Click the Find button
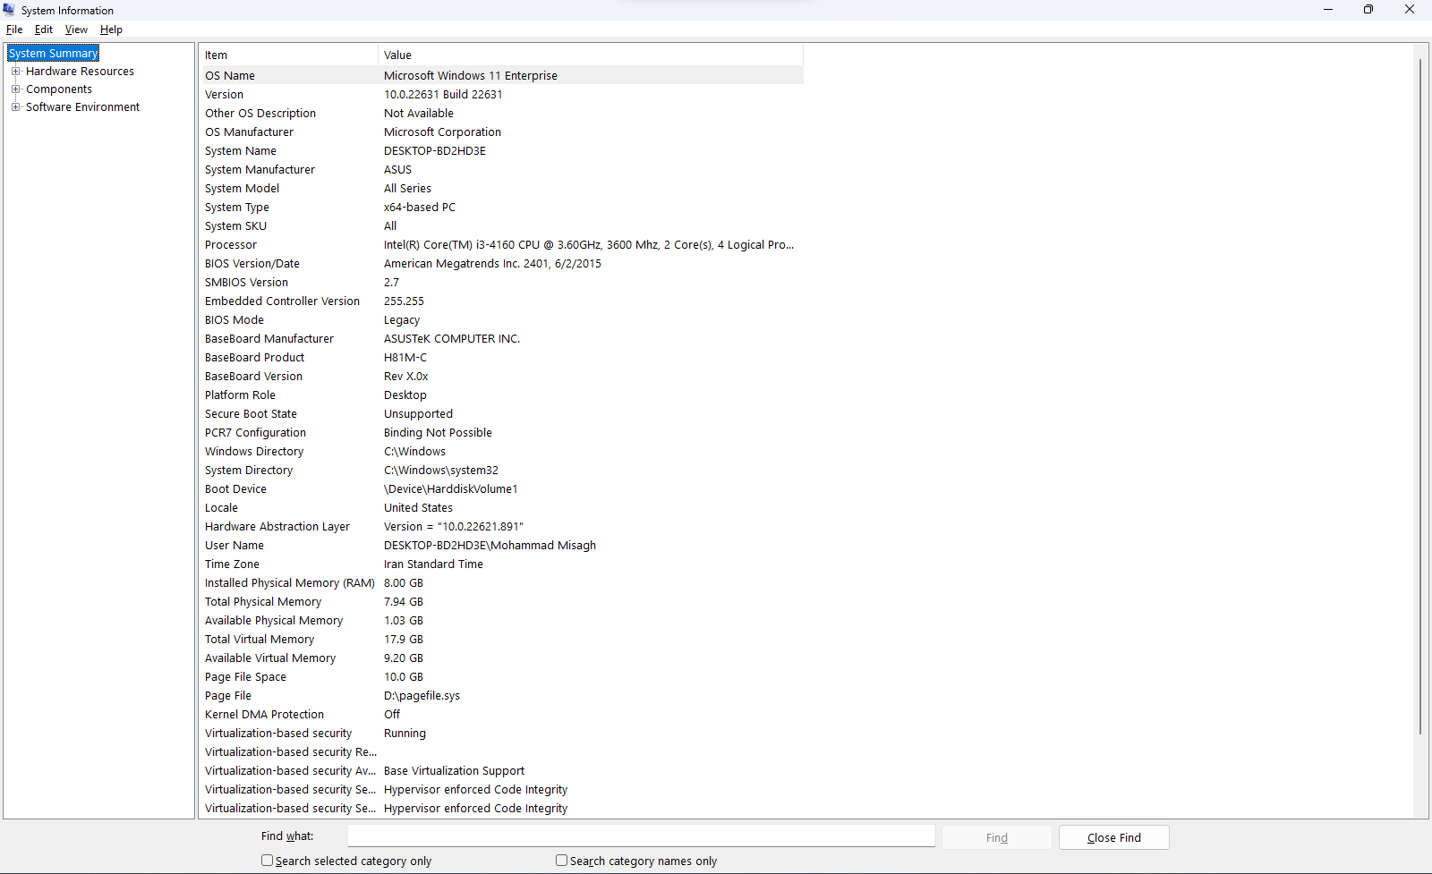Viewport: 1432px width, 874px height. [997, 837]
